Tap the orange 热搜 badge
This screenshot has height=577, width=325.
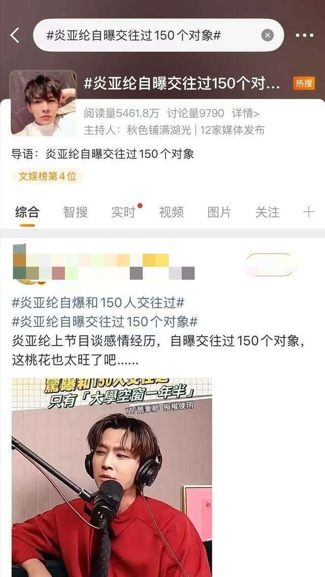(x=304, y=83)
